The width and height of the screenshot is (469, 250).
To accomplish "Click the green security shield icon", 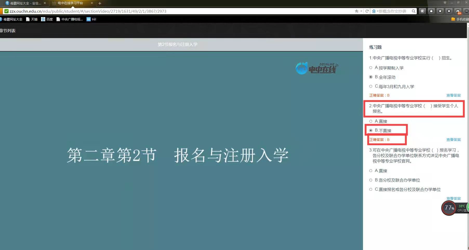I will (x=6, y=11).
